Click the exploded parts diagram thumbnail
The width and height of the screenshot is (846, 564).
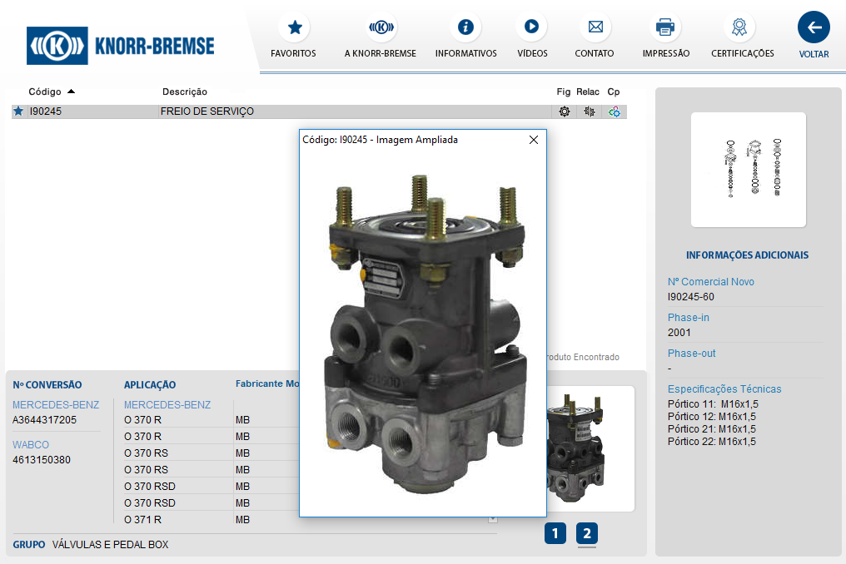[x=748, y=170]
